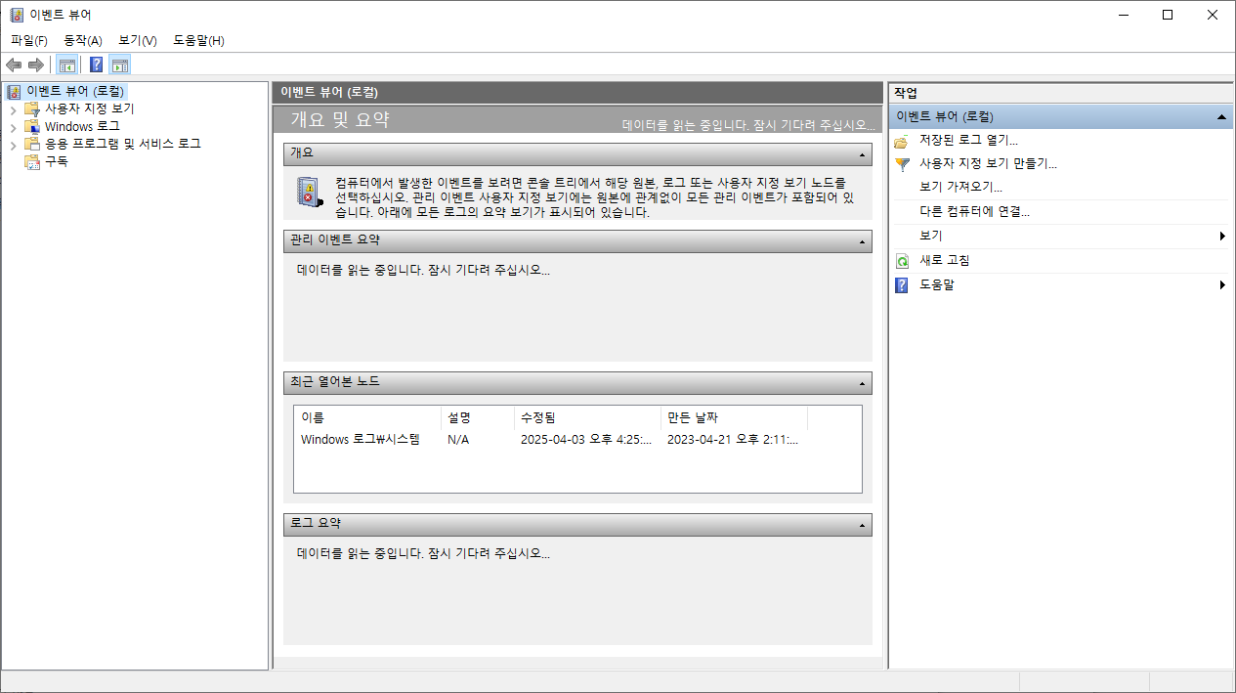
Task: Select the Windows 로그₩시스템 row
Action: point(361,439)
